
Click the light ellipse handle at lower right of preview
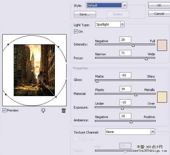56,97
